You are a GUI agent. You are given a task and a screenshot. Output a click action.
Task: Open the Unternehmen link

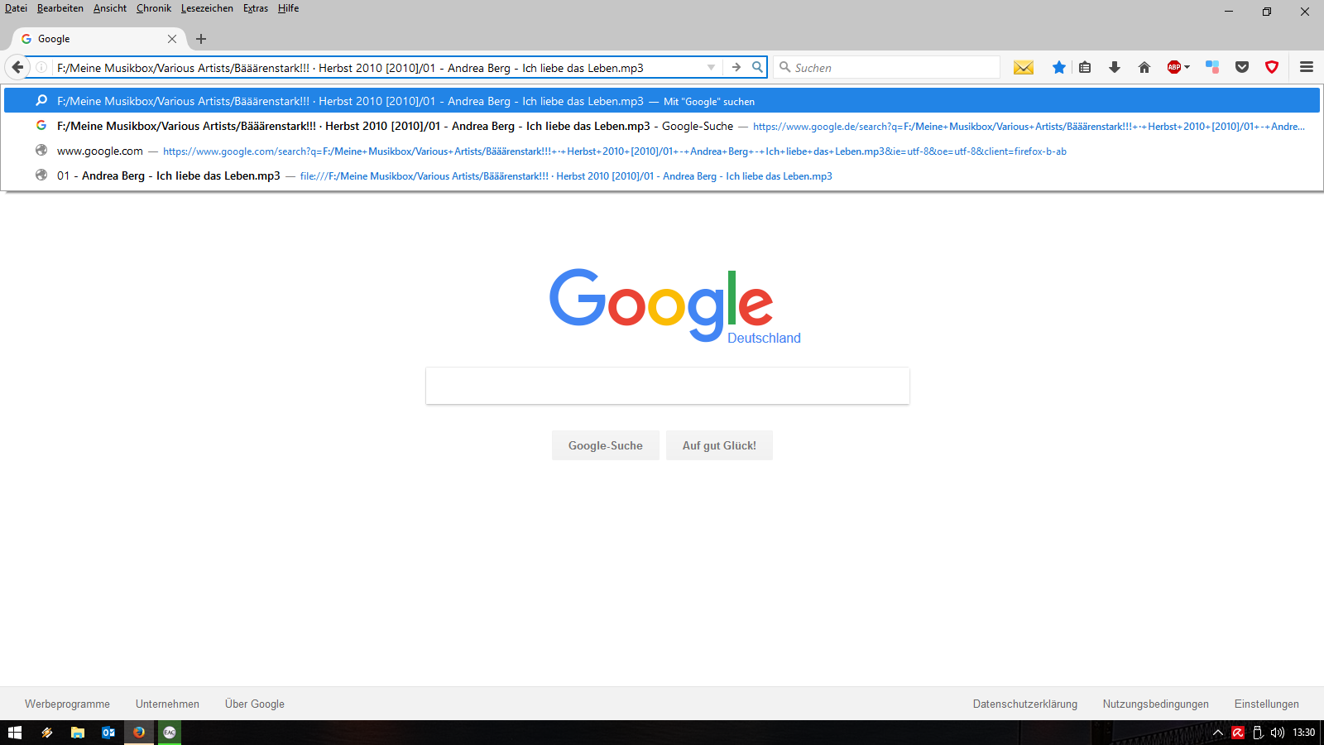167,704
